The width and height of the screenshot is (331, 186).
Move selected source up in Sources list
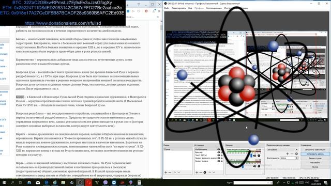tap(209, 172)
